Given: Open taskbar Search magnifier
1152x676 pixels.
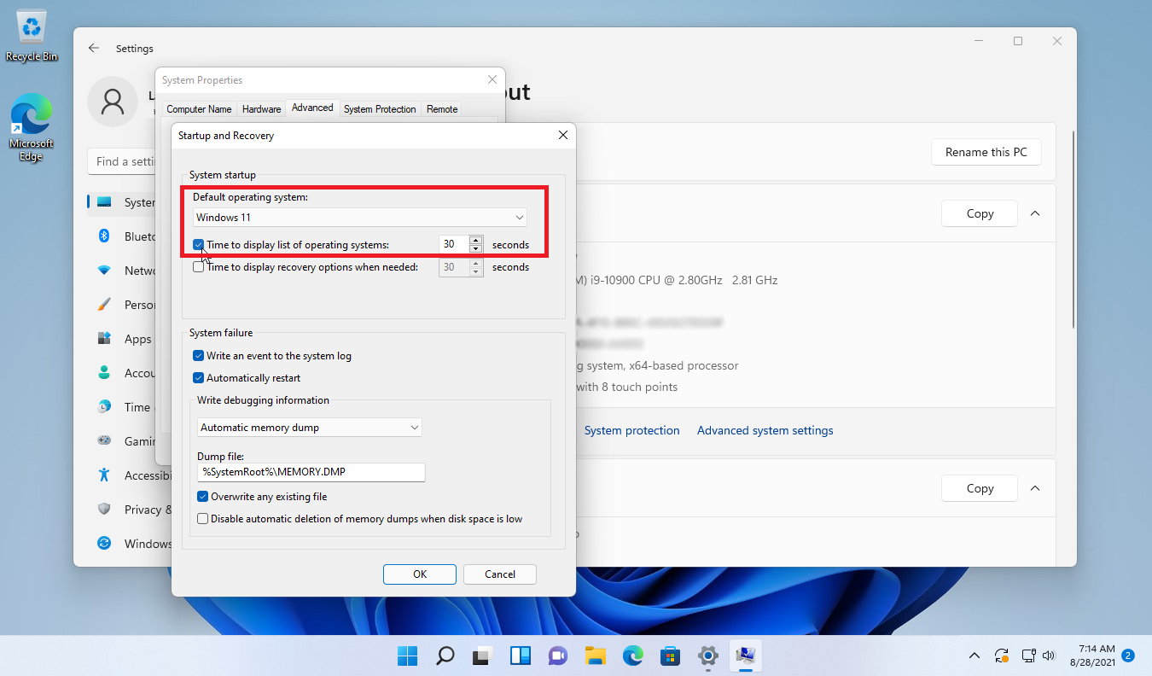Looking at the screenshot, I should [445, 656].
